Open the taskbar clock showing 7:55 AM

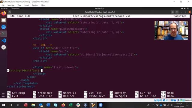(x=179, y=105)
